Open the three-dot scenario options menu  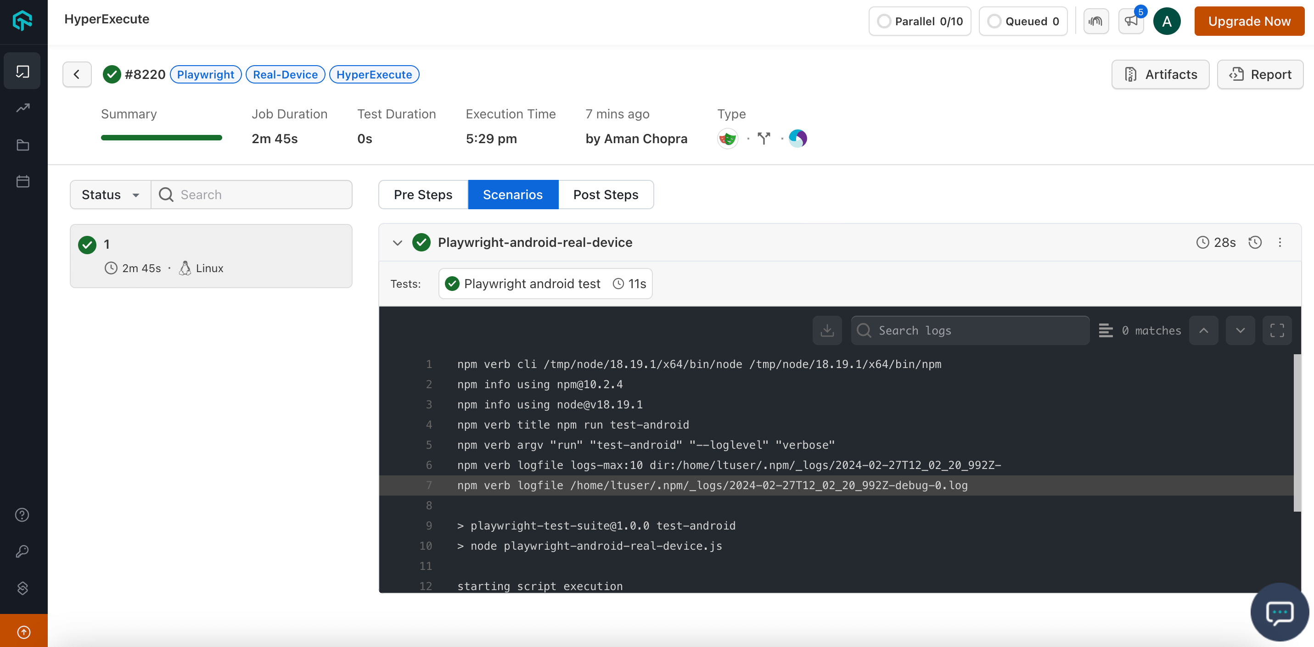[x=1280, y=243]
